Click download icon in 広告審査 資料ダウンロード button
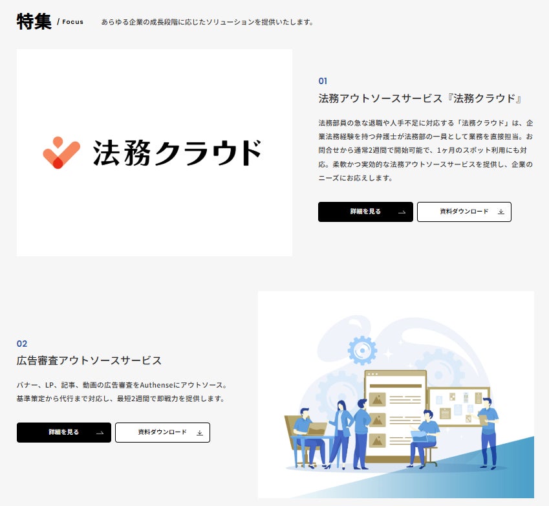549x506 pixels. [x=200, y=433]
